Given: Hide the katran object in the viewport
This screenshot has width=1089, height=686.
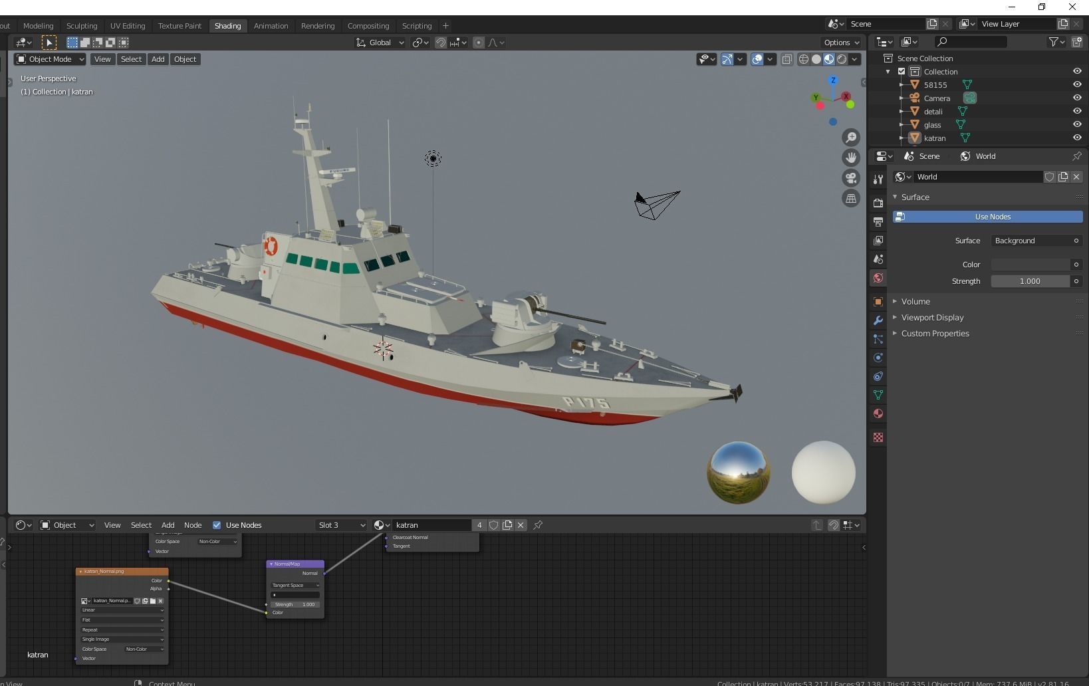Looking at the screenshot, I should click(1077, 138).
